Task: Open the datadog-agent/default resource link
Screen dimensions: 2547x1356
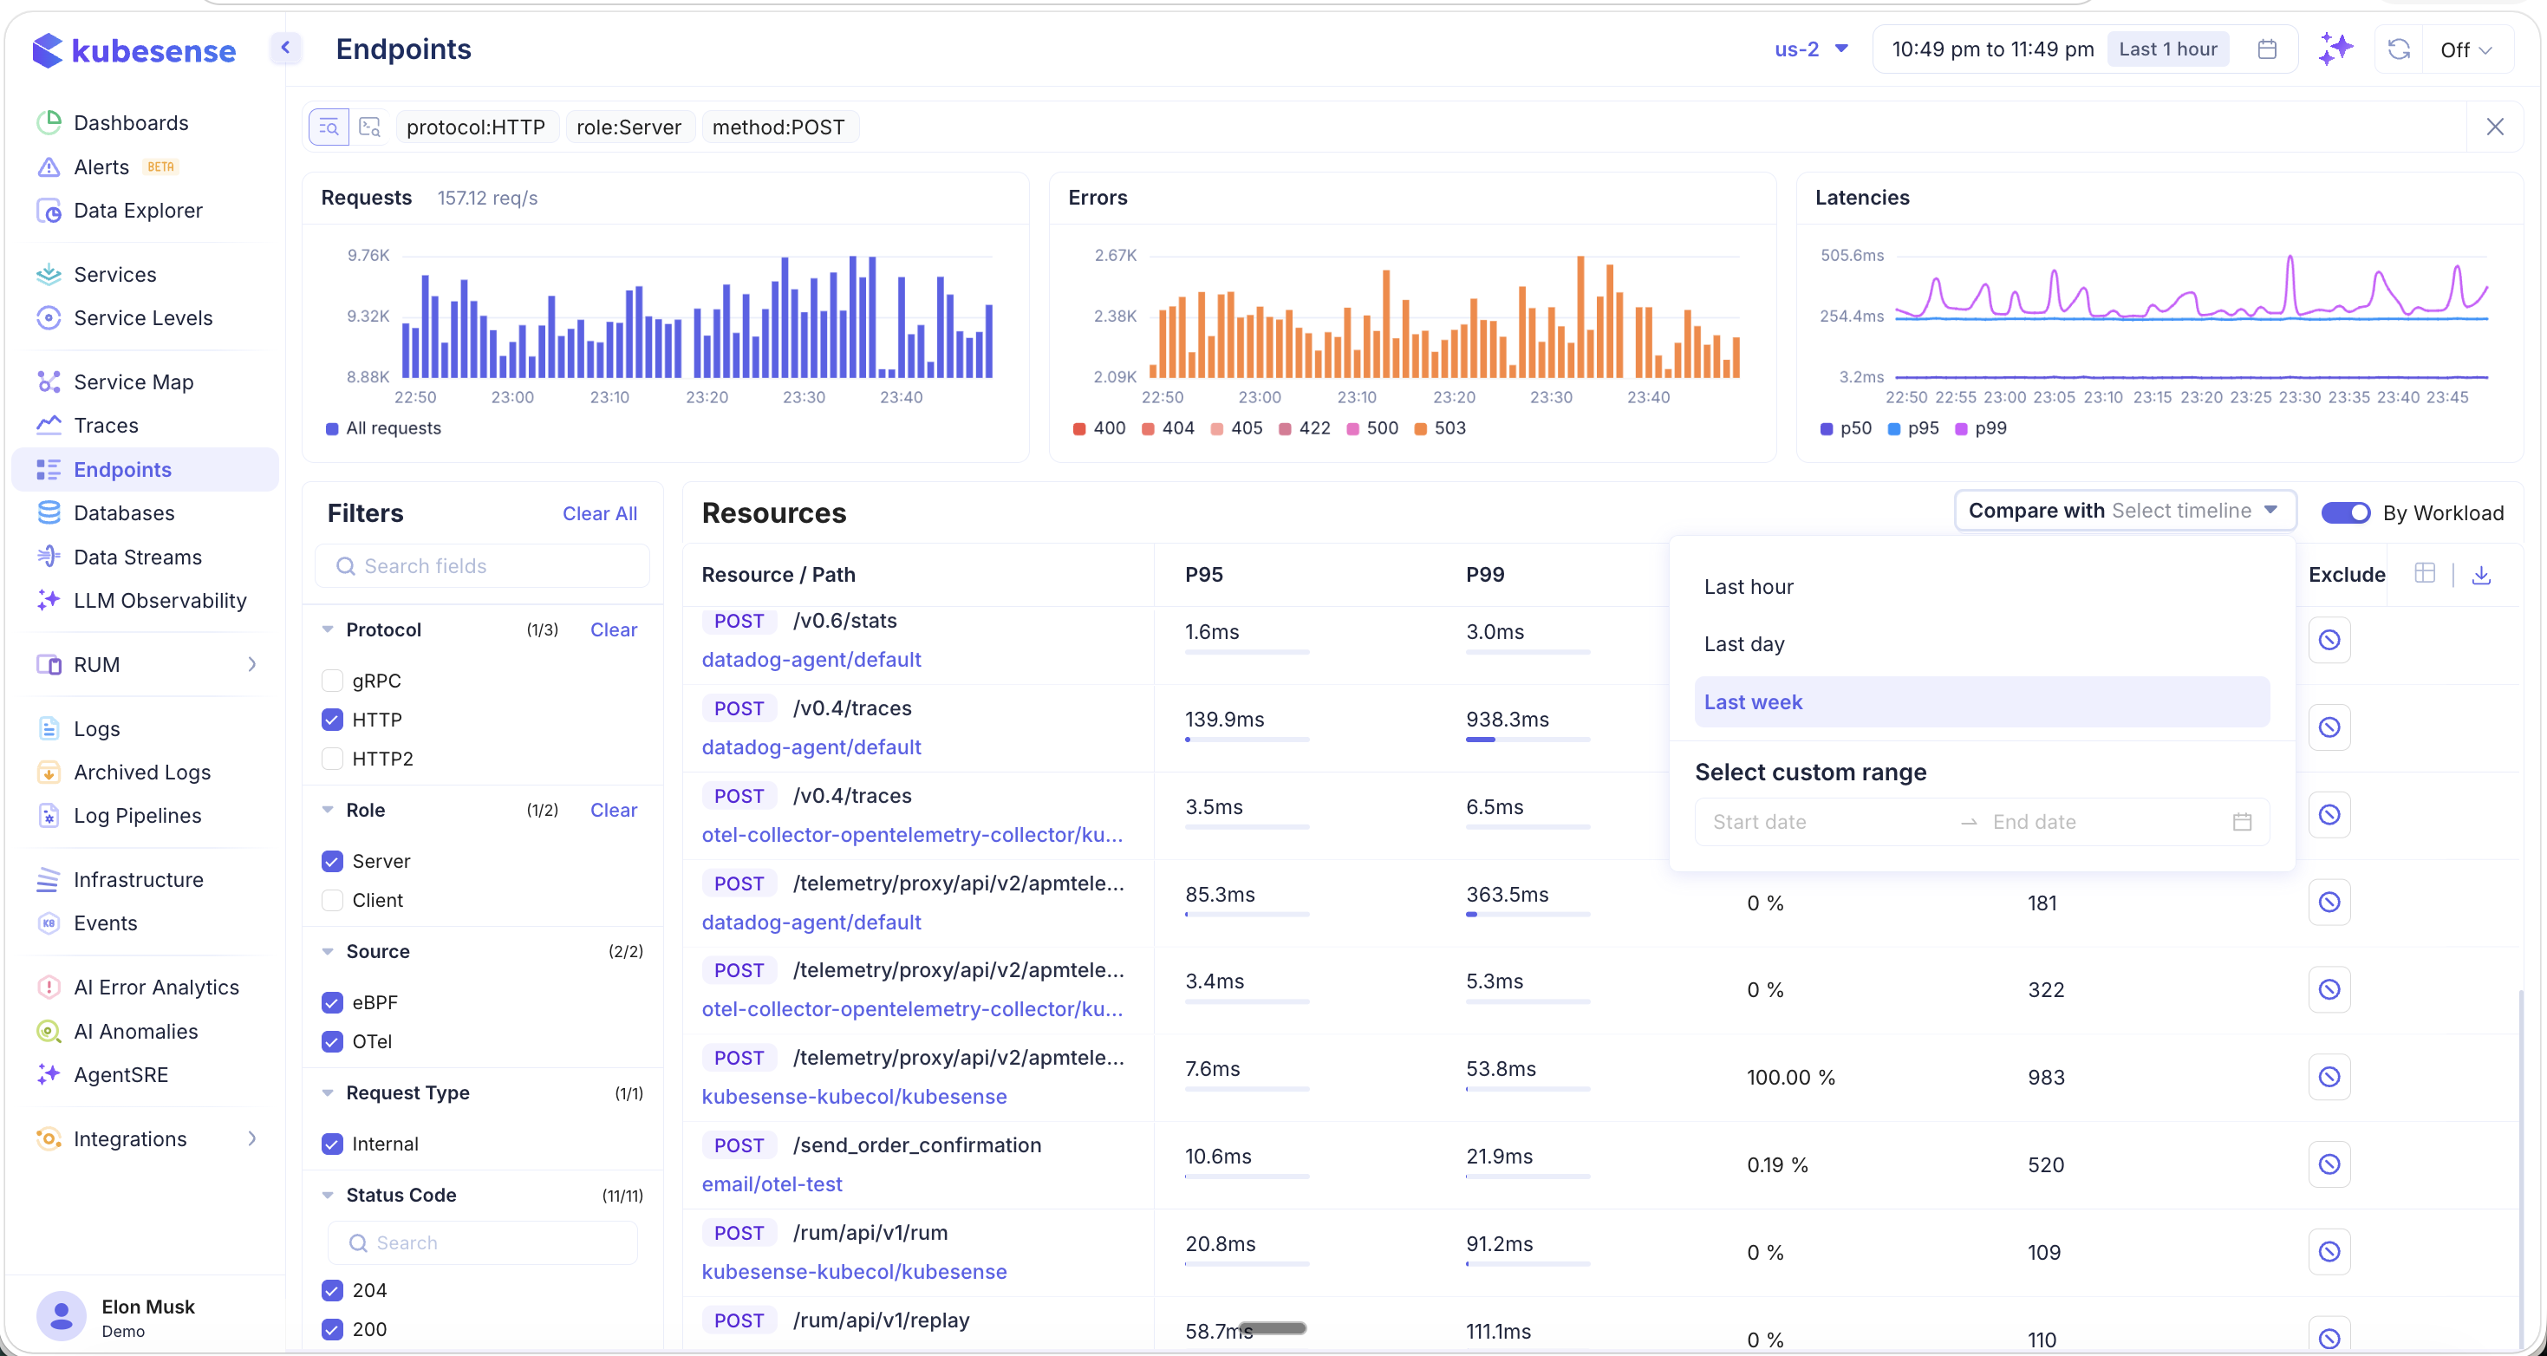Action: pyautogui.click(x=811, y=659)
